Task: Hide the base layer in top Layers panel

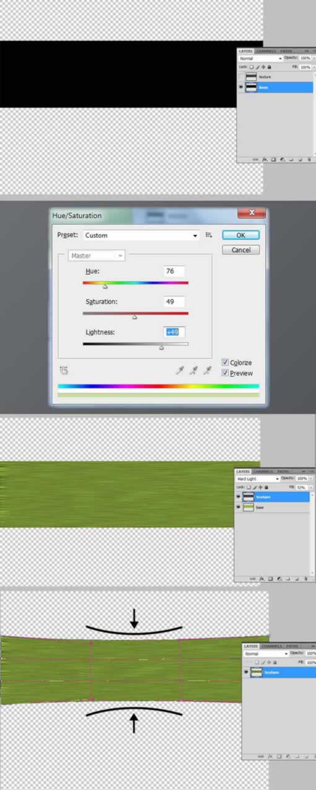Action: click(x=241, y=87)
